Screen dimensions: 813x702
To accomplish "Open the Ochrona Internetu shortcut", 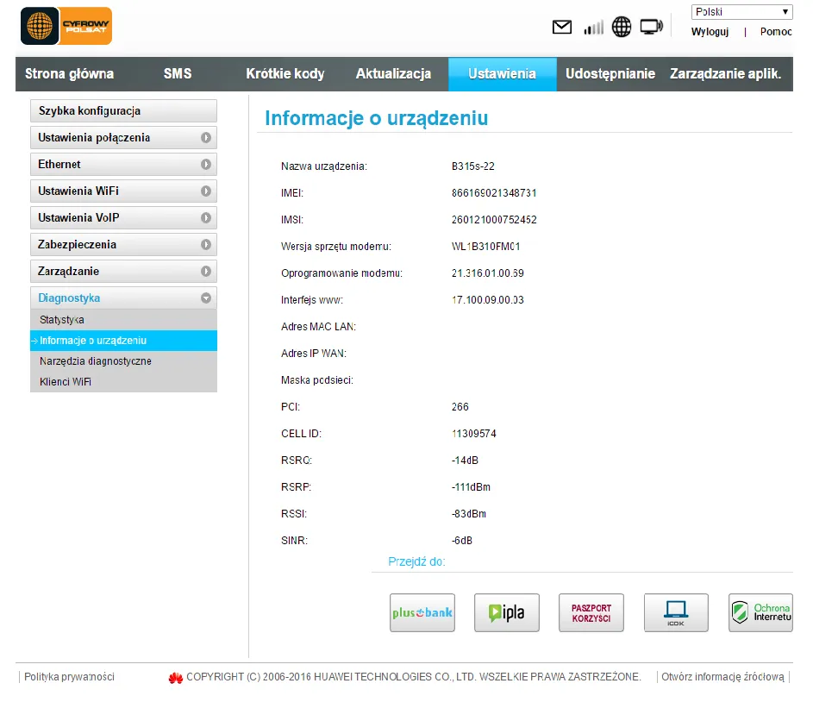I will 760,613.
